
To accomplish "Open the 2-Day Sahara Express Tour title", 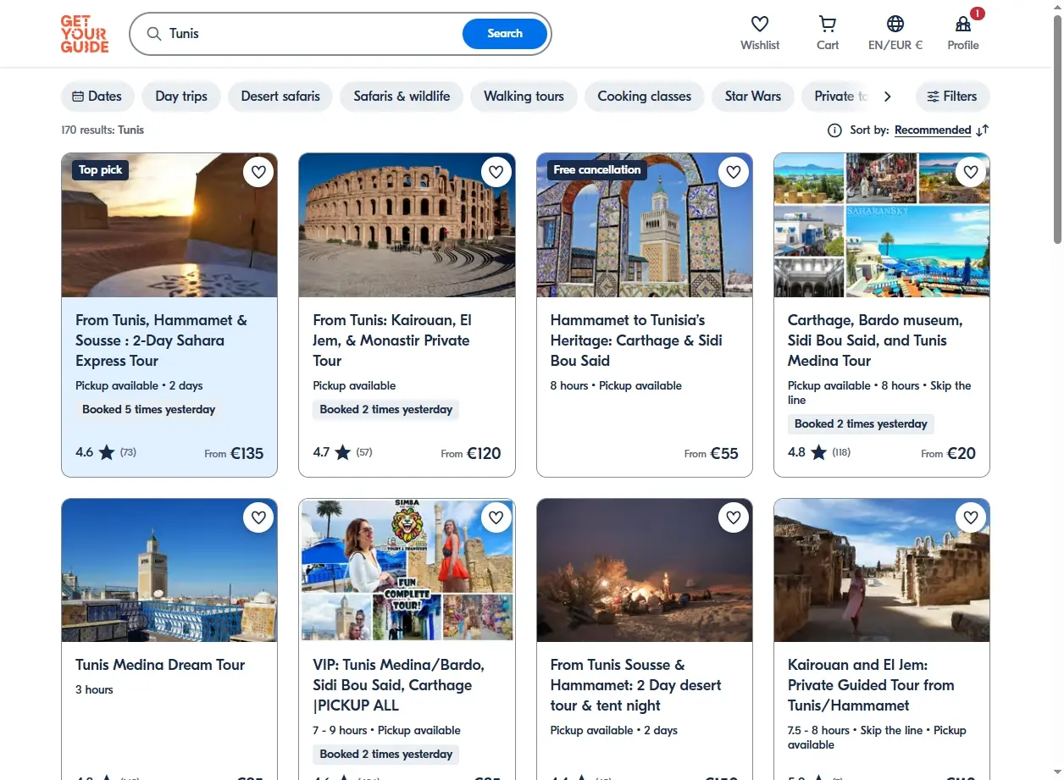I will point(161,340).
